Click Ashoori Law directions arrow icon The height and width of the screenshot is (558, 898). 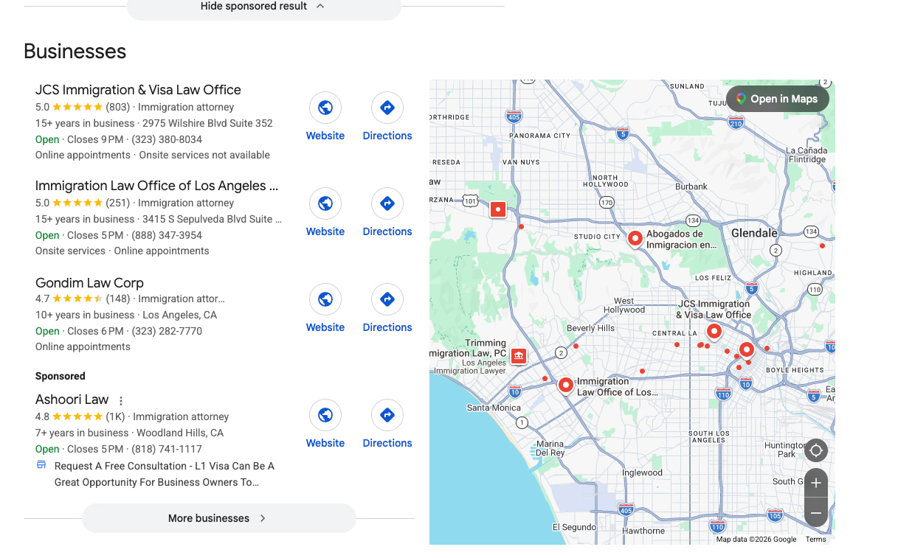[x=387, y=415]
